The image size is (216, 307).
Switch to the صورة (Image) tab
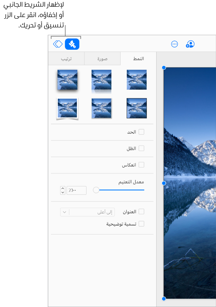tap(102, 58)
